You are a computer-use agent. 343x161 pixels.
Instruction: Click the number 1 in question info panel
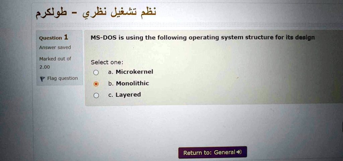point(66,37)
